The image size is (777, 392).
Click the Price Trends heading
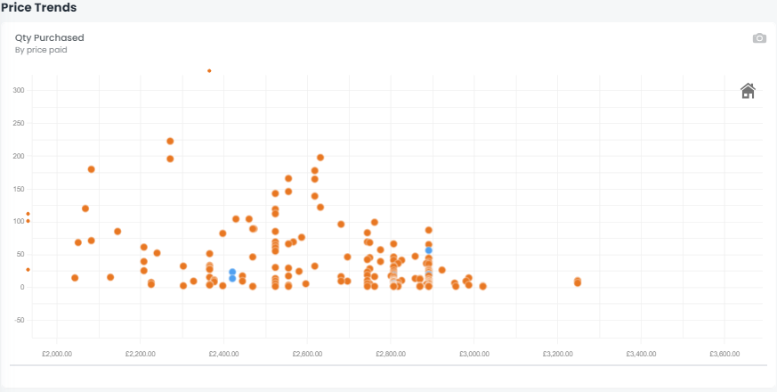pyautogui.click(x=38, y=7)
